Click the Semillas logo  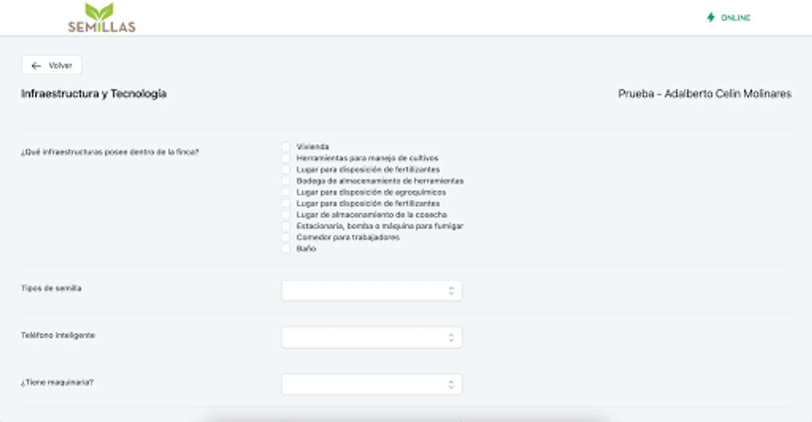102,17
